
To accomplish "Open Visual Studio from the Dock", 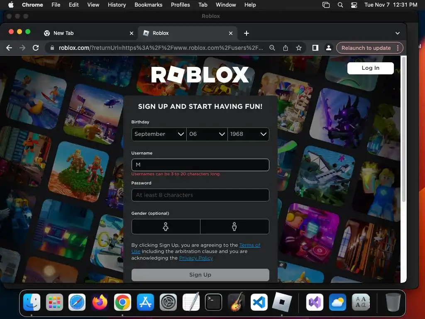I will (x=315, y=302).
